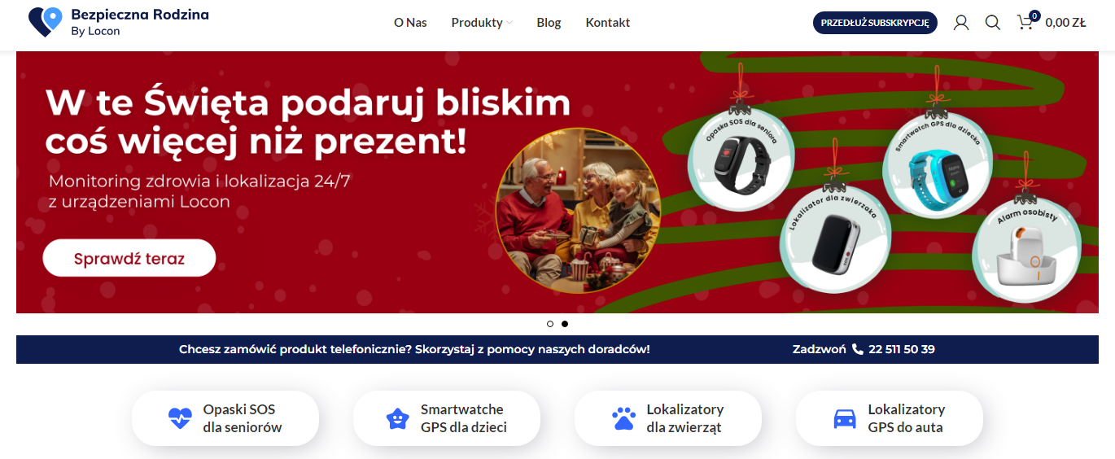This screenshot has height=459, width=1115.
Task: Click the Bezpieczna Rodzina heart logo
Action: 46,22
